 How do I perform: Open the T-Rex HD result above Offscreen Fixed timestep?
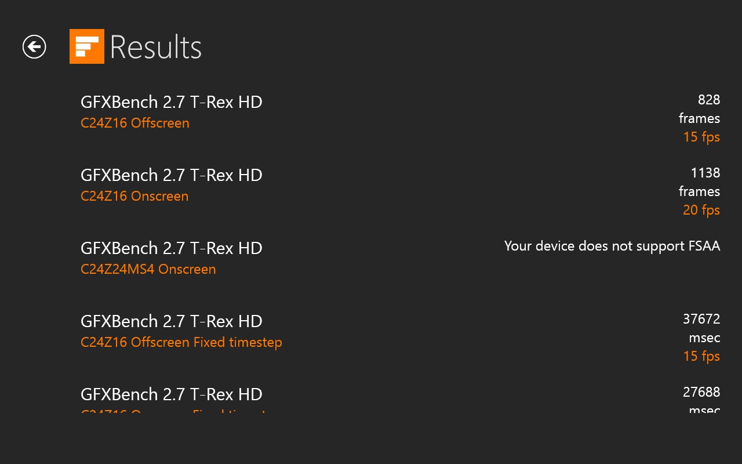(x=172, y=321)
